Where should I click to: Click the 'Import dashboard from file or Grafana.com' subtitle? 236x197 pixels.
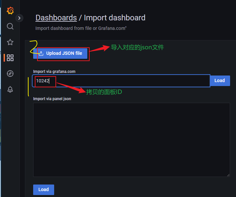point(81,28)
